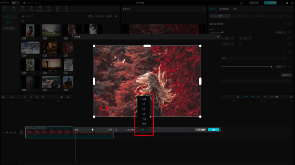This screenshot has height=165, width=295.
Task: Open the menu dropdown beside CapCut logo
Action: [x=15, y=3]
